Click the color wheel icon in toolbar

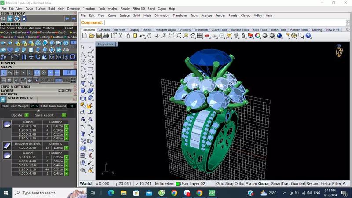tap(258, 36)
